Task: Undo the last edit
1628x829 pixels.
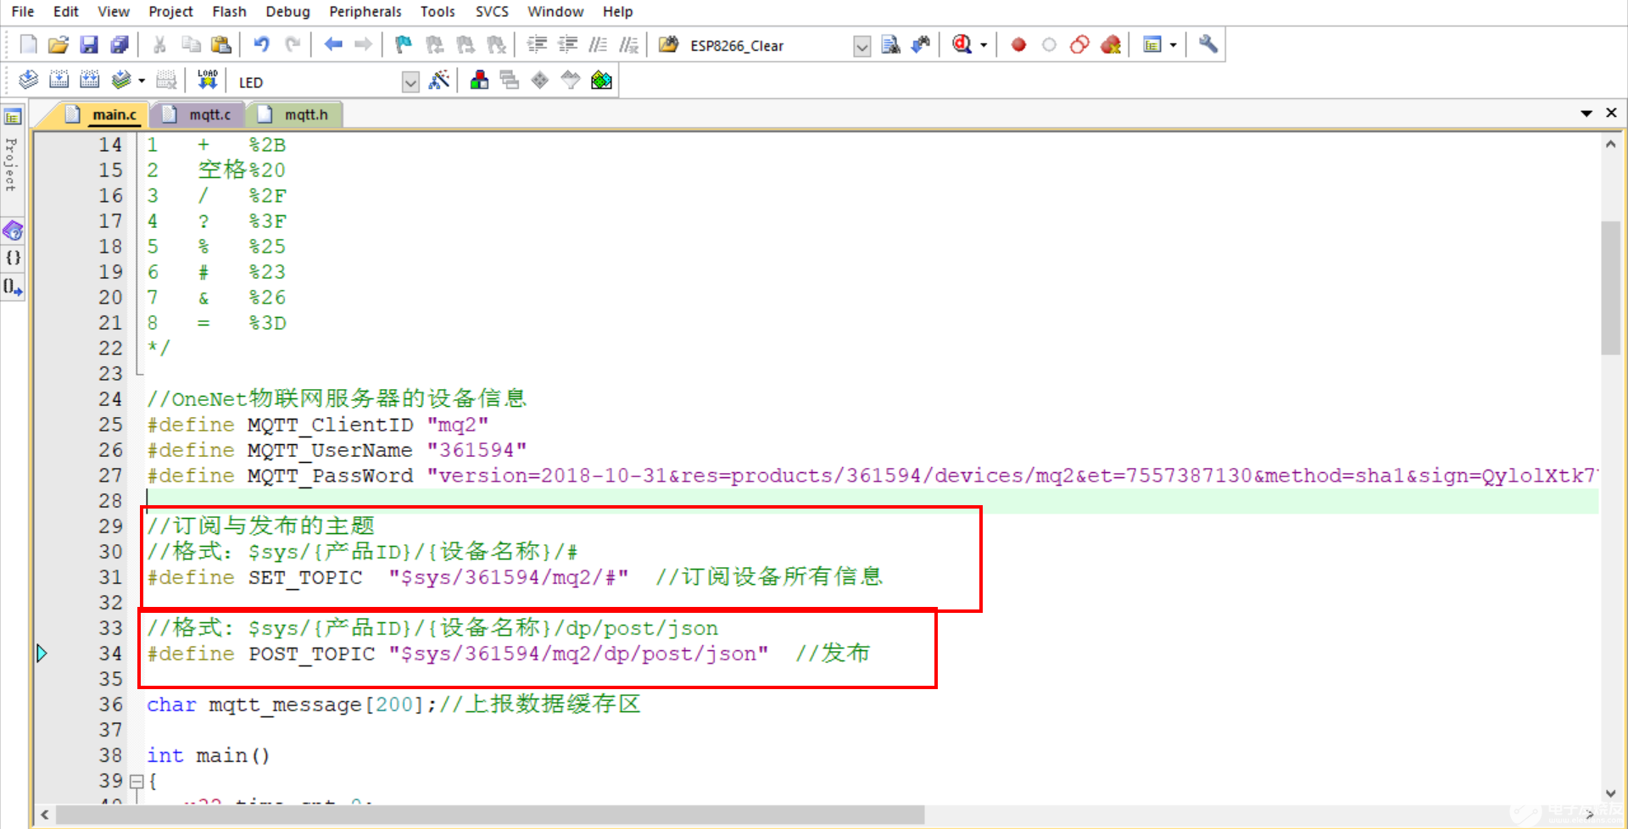Action: (262, 45)
